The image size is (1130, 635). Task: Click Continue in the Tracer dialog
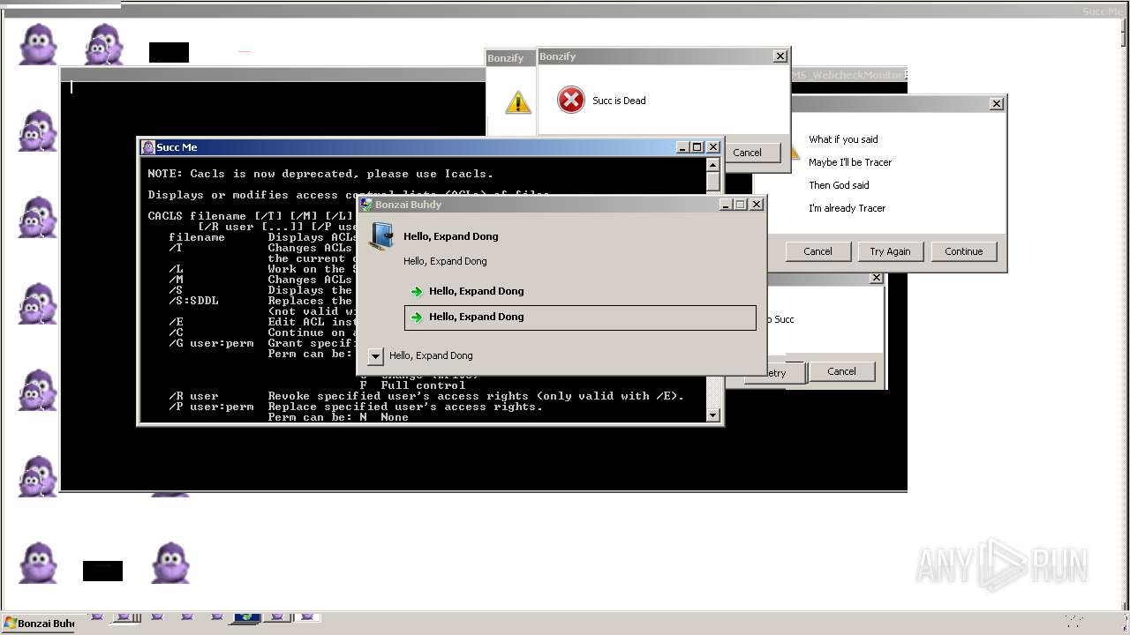pyautogui.click(x=963, y=251)
